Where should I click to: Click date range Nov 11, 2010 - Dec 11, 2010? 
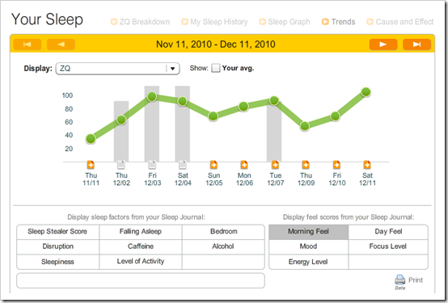tap(216, 44)
